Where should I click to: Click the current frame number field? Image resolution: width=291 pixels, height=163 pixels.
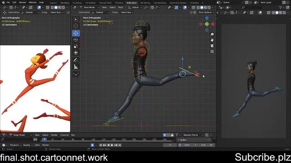click(x=170, y=145)
